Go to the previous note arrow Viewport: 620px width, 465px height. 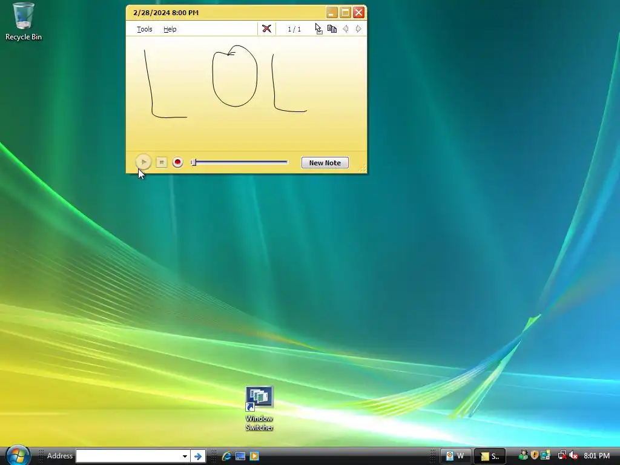pyautogui.click(x=346, y=29)
